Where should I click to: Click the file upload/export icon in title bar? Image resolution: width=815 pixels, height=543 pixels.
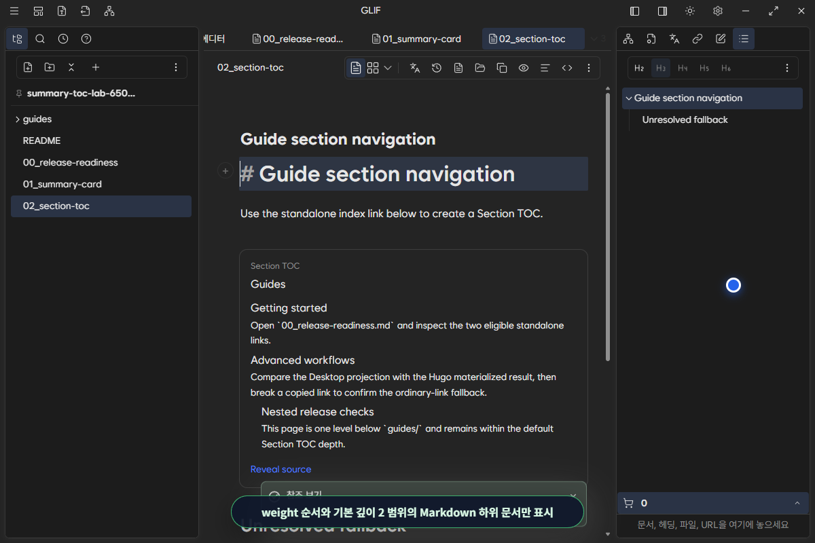point(62,11)
